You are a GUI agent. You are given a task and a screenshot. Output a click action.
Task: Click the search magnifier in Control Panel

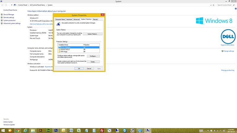[x=234, y=5]
